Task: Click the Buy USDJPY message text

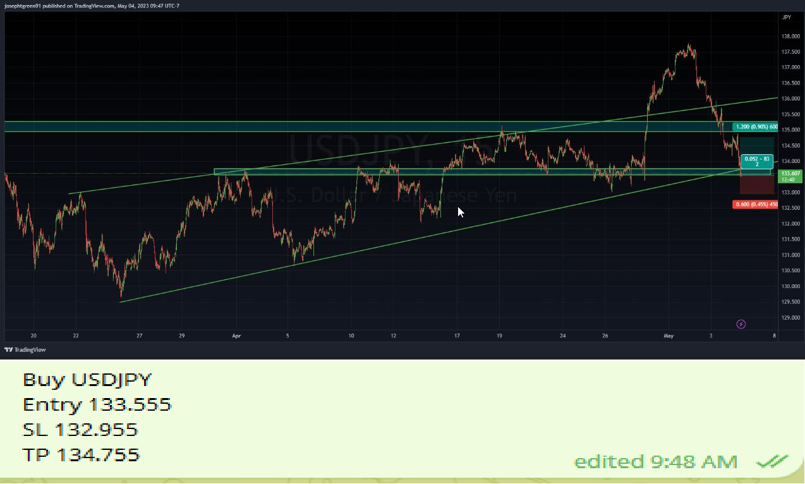Action: (x=87, y=380)
